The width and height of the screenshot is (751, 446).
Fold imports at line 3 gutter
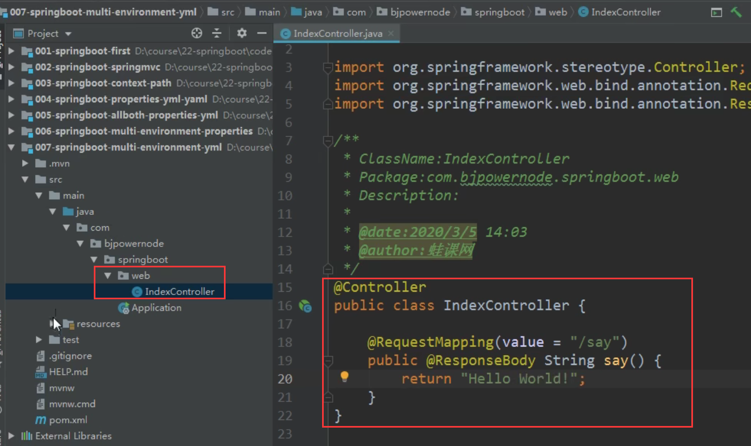(x=328, y=67)
